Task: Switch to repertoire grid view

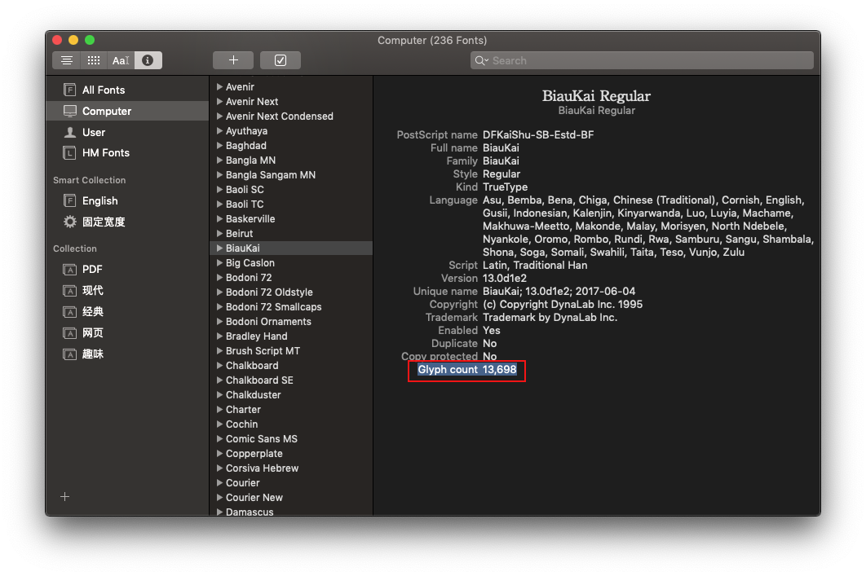Action: (x=93, y=60)
